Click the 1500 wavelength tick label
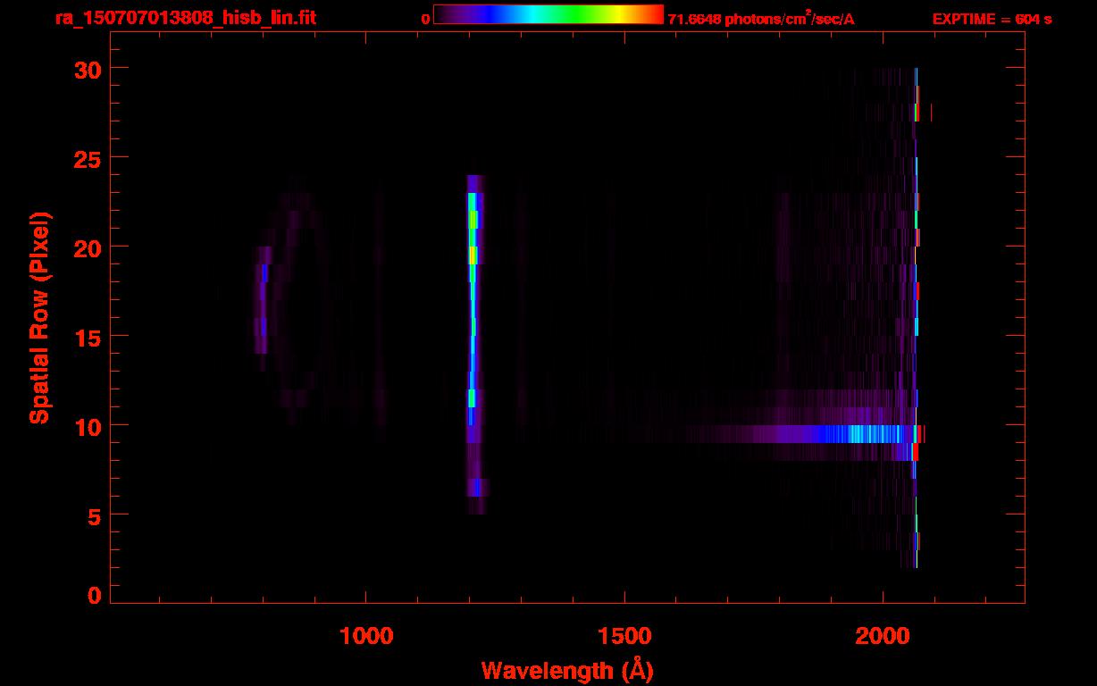This screenshot has height=686, width=1097. (624, 635)
